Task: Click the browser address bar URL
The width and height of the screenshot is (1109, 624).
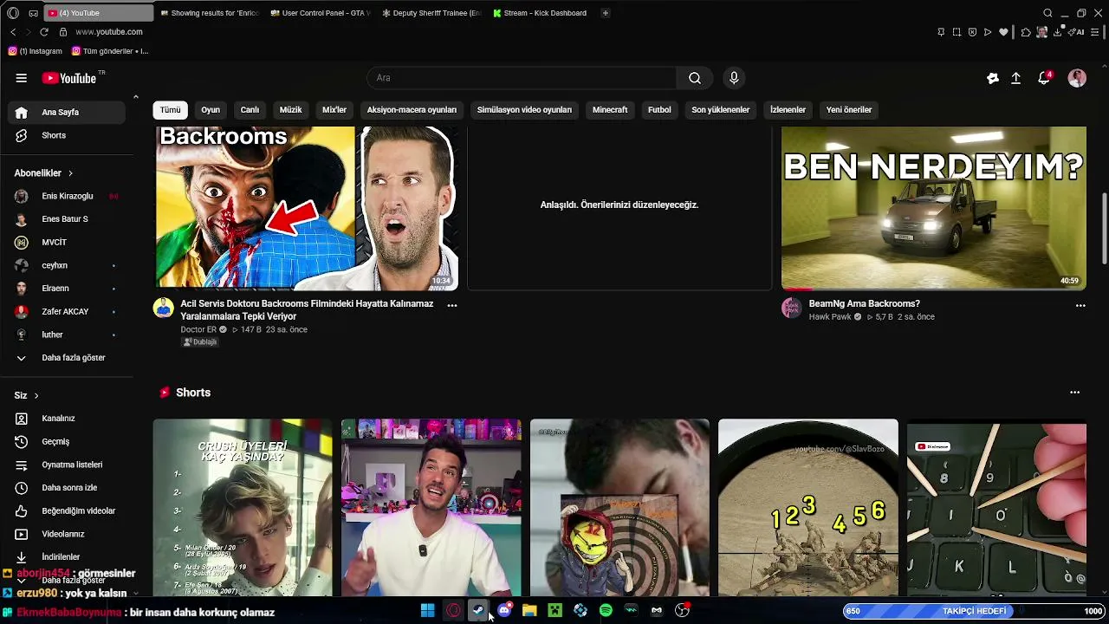Action: coord(109,32)
